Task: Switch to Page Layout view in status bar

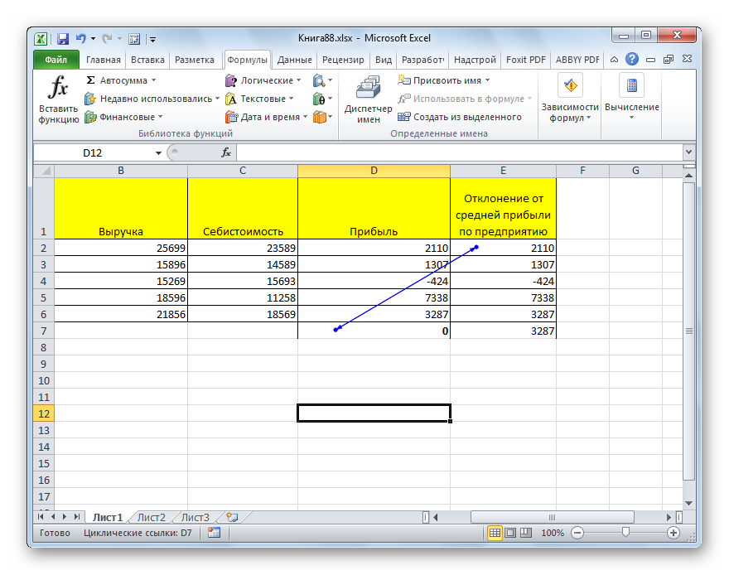Action: tap(509, 533)
